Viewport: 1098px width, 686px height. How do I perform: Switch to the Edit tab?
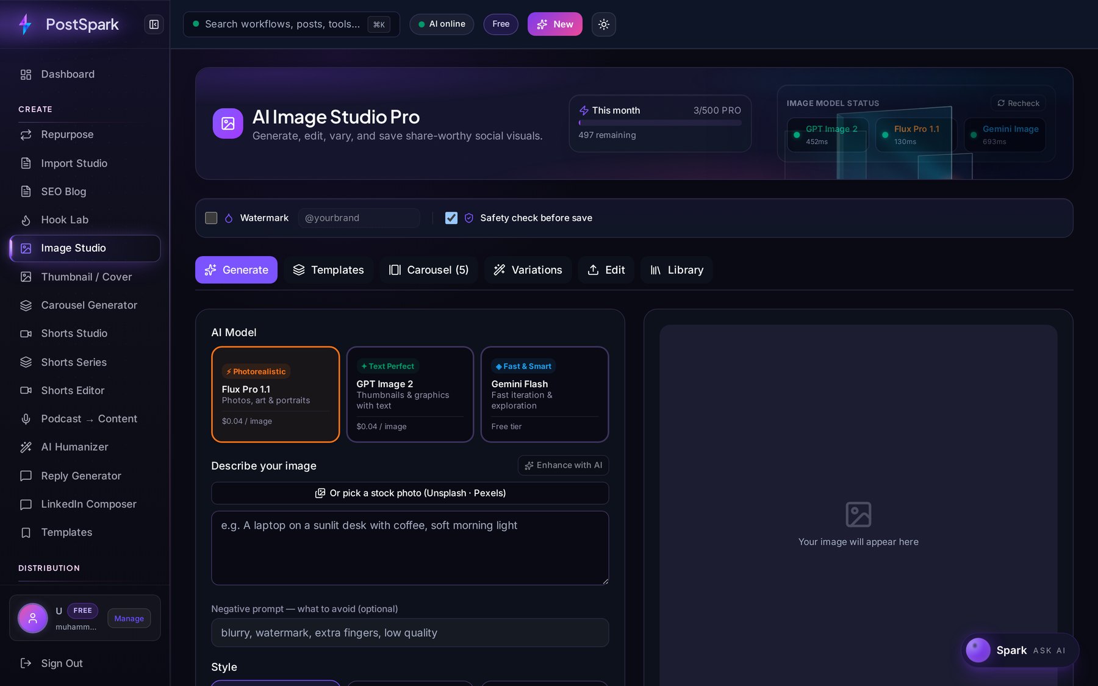coord(606,270)
